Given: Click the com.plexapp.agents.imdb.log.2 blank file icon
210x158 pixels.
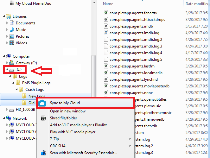Looking at the screenshot, I should click(x=106, y=40).
